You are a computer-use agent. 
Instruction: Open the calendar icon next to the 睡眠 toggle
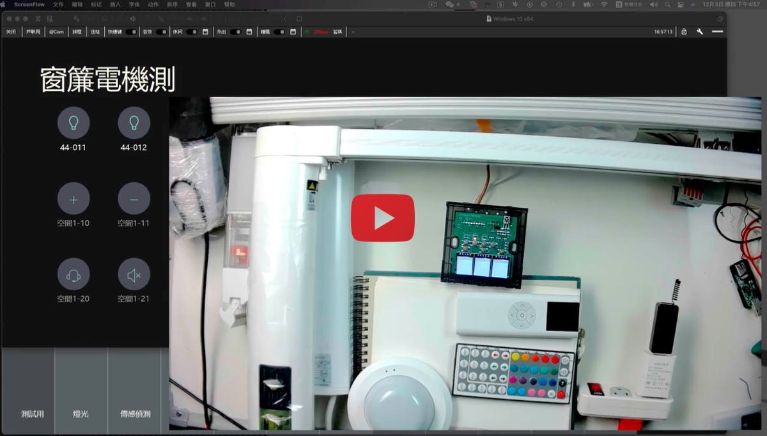click(x=293, y=31)
